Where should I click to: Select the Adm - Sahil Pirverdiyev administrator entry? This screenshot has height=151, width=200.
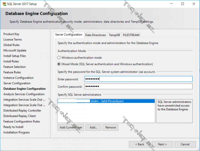(106, 101)
